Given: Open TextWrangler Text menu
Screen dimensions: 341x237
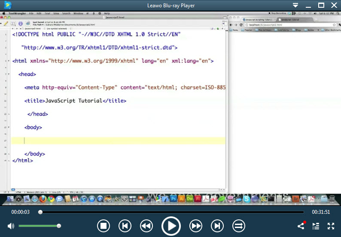Looking at the screenshot, I should click(x=47, y=13).
